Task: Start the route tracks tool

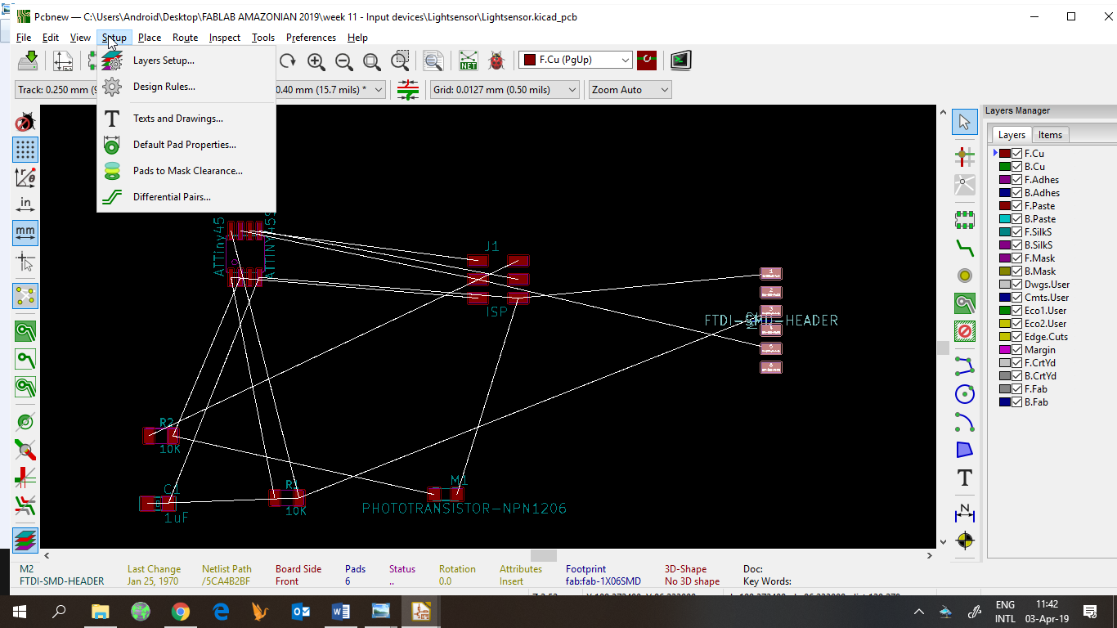Action: tap(965, 248)
